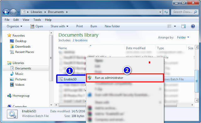
Task: Toggle the preview pane
Action: click(x=183, y=26)
